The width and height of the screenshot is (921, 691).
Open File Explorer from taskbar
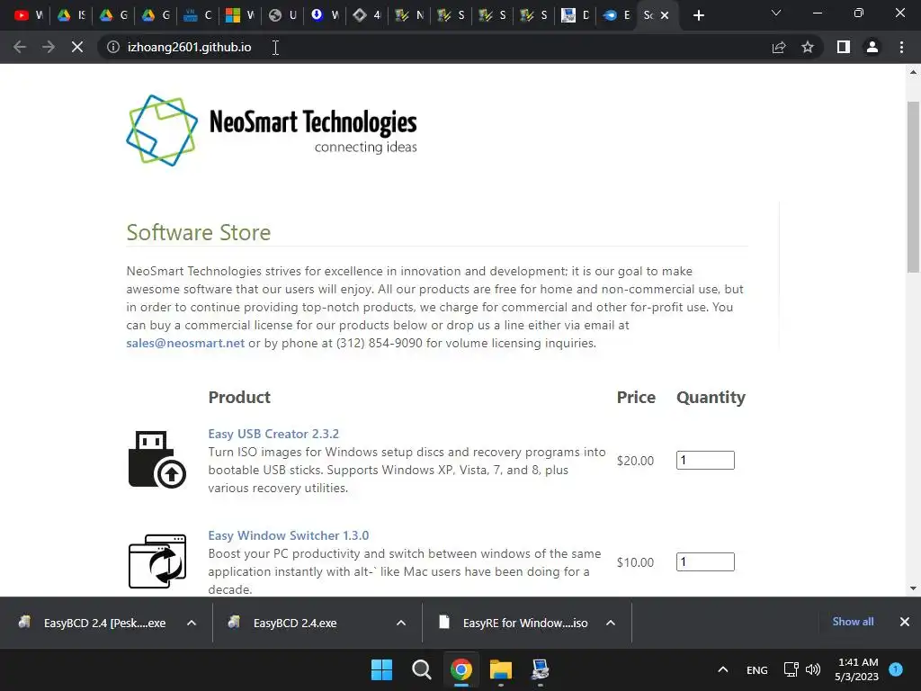pyautogui.click(x=501, y=669)
